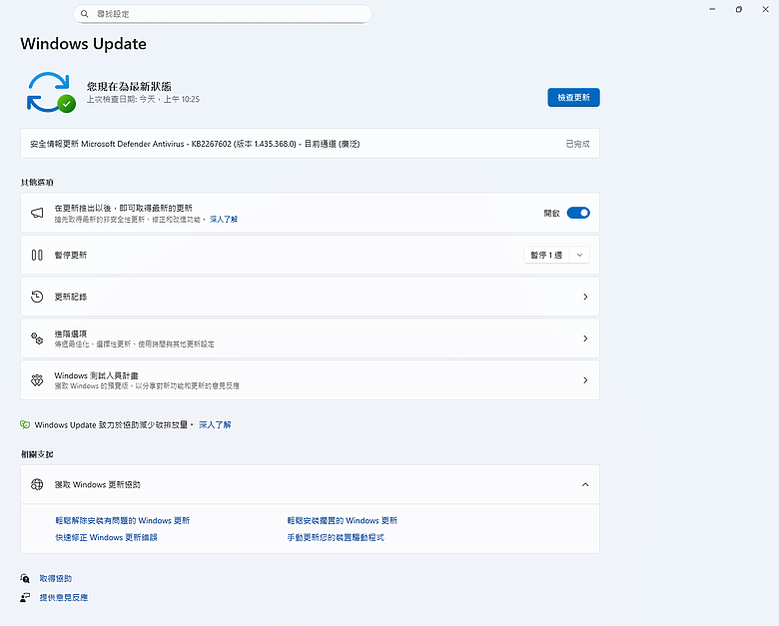This screenshot has width=779, height=626.
Task: Click the Windows Insider Program icon
Action: coord(37,380)
